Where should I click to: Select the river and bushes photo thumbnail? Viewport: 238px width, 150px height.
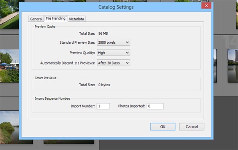9,128
